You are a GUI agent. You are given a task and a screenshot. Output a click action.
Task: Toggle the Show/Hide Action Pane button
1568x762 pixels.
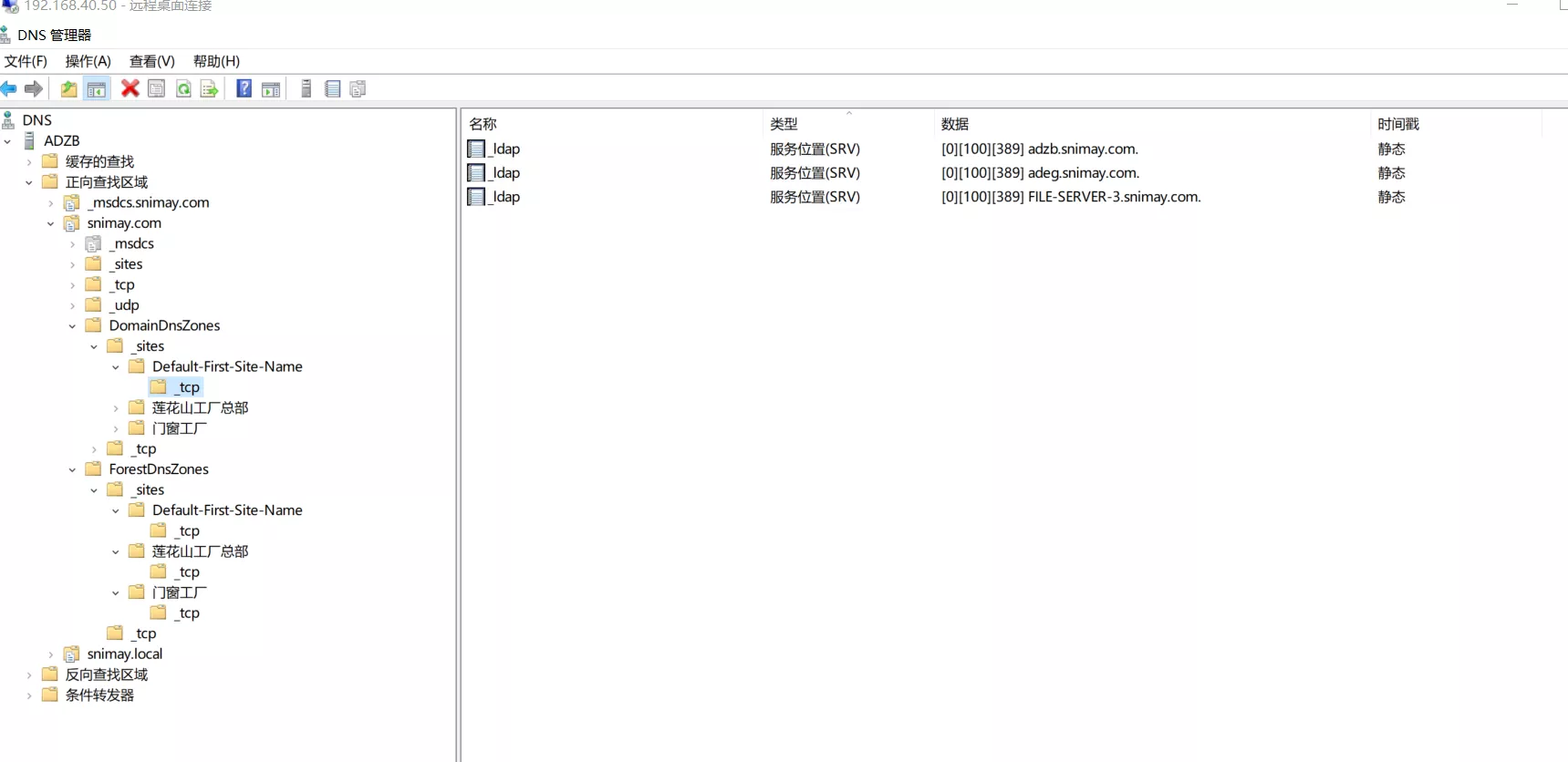pyautogui.click(x=271, y=88)
